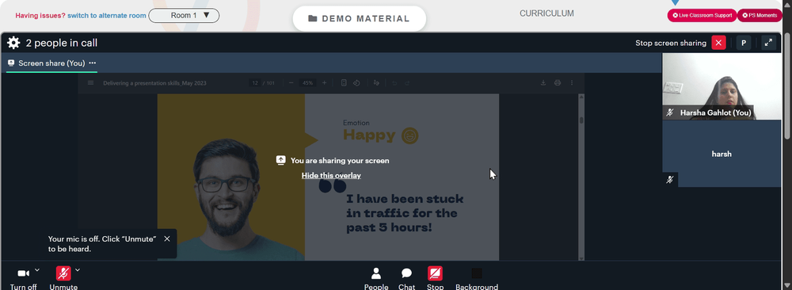
Task: Select the PDF draw annotation tool
Action: point(376,83)
